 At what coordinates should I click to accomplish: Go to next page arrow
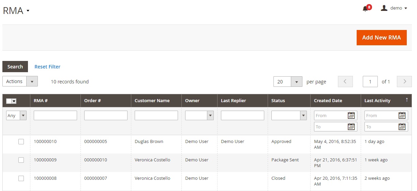[x=405, y=81]
